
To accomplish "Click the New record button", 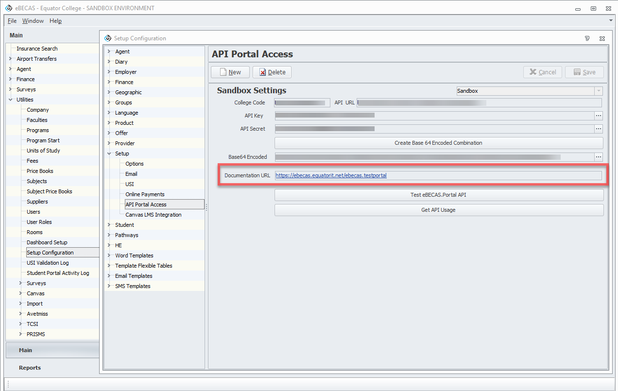I will (x=230, y=72).
